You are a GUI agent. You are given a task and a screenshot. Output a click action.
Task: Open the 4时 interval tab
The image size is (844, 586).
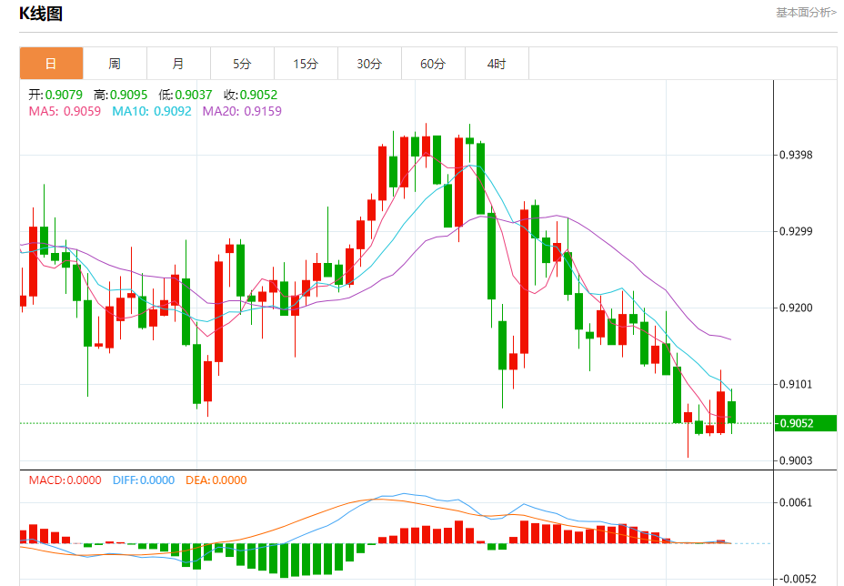[497, 64]
